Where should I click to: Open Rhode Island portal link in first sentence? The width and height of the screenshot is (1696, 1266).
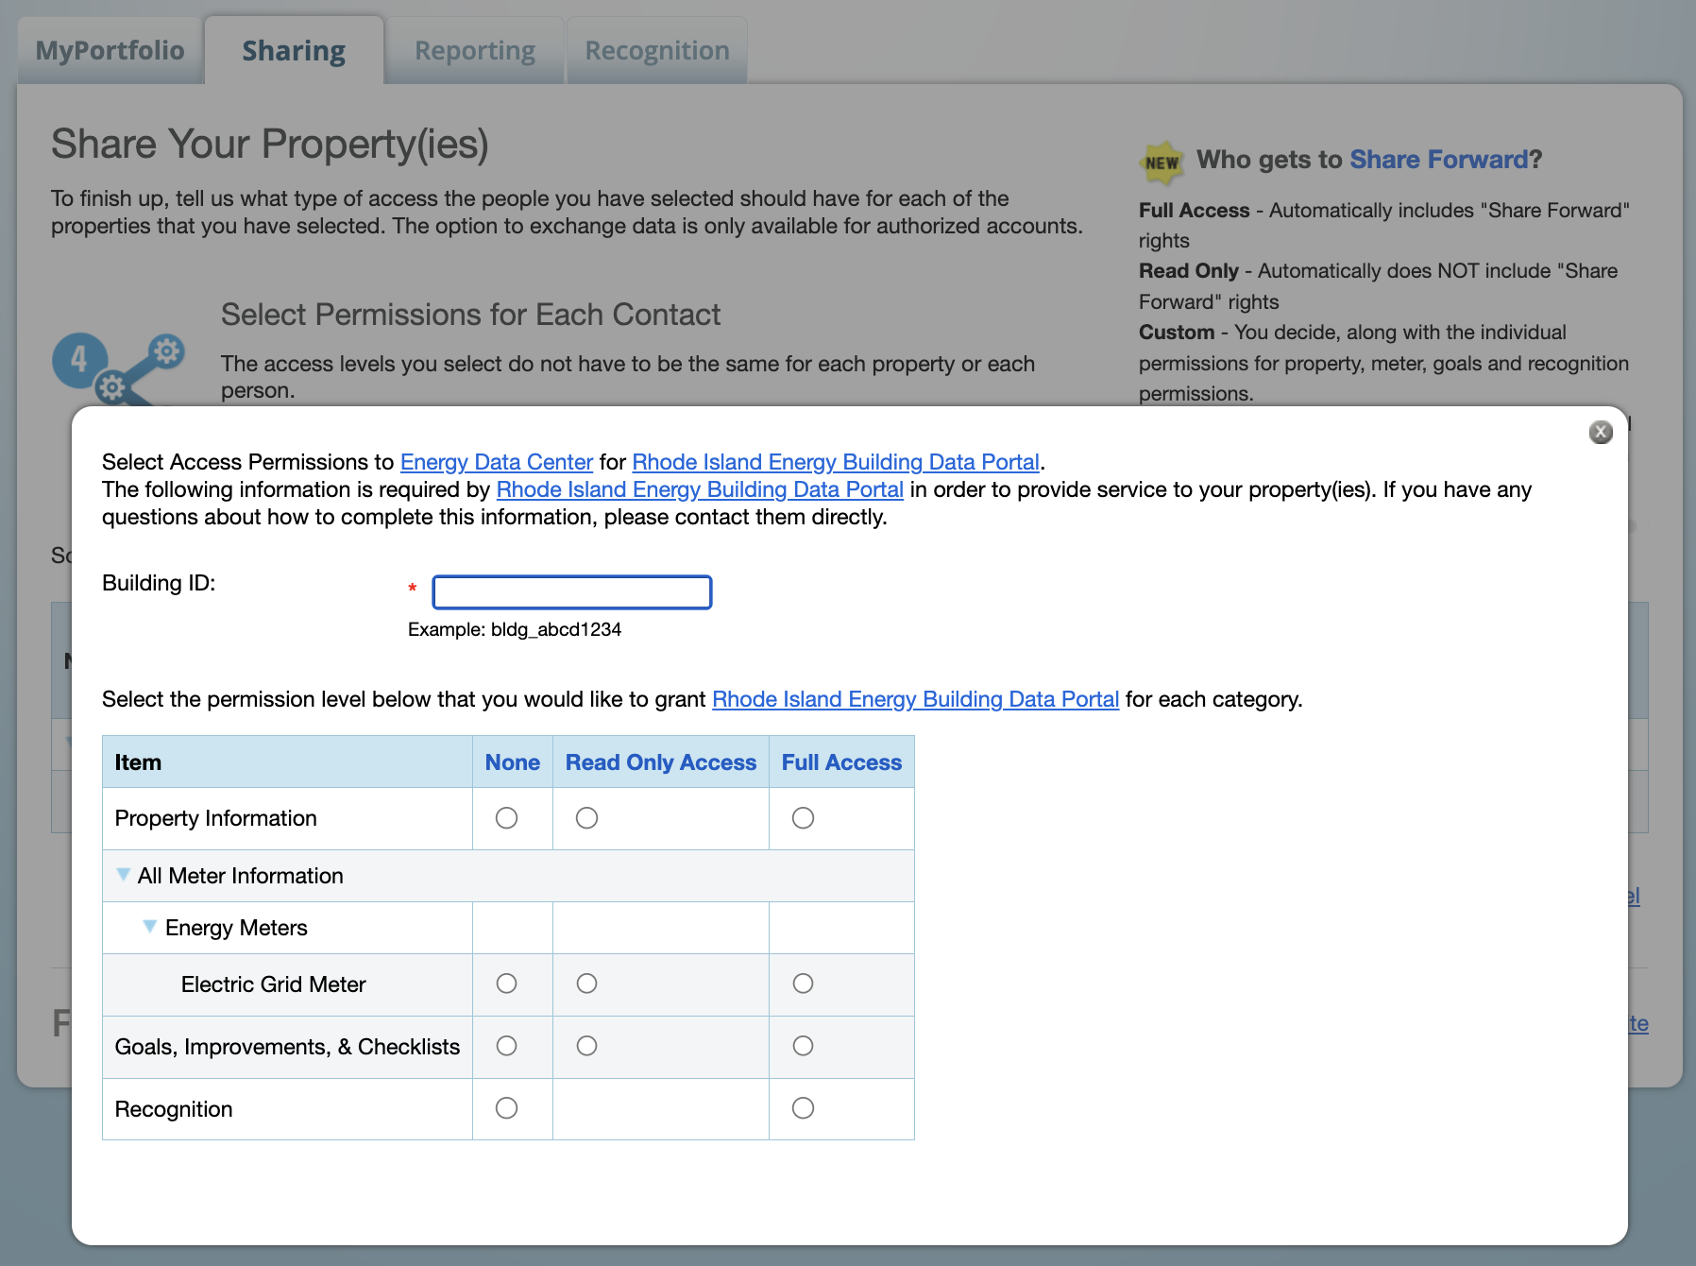836,462
